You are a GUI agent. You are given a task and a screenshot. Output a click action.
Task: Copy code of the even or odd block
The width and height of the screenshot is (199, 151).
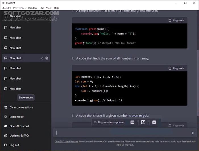(x=177, y=126)
